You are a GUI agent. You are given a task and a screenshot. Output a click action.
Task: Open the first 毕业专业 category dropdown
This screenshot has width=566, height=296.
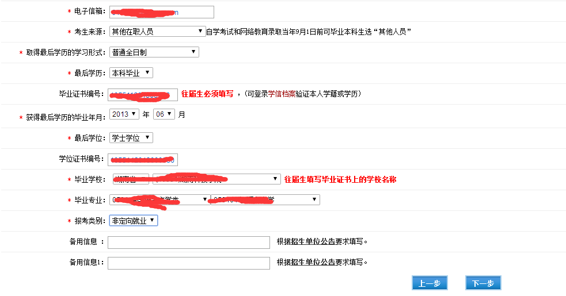click(x=159, y=199)
